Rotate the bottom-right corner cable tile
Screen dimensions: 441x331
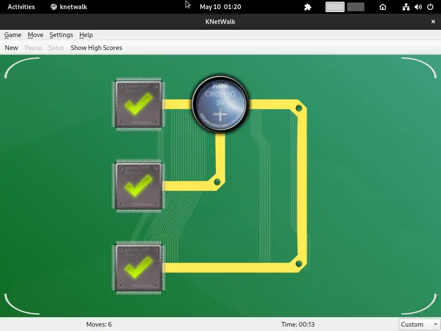coord(302,267)
